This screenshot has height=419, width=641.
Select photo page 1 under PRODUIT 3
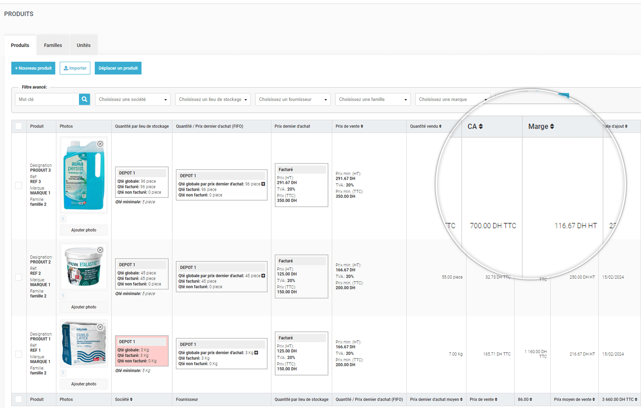[x=63, y=219]
